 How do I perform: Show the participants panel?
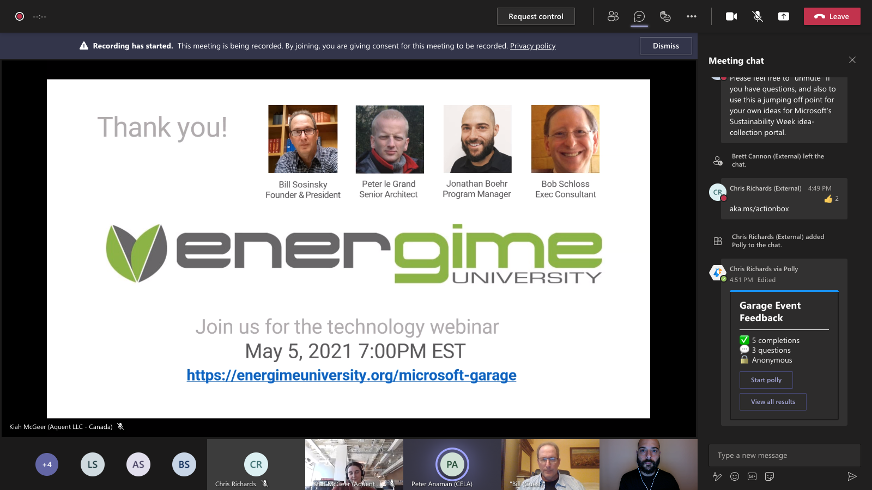(613, 16)
